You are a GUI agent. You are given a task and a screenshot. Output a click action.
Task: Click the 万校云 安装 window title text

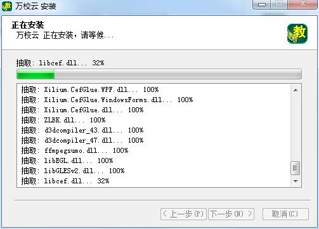pos(36,6)
